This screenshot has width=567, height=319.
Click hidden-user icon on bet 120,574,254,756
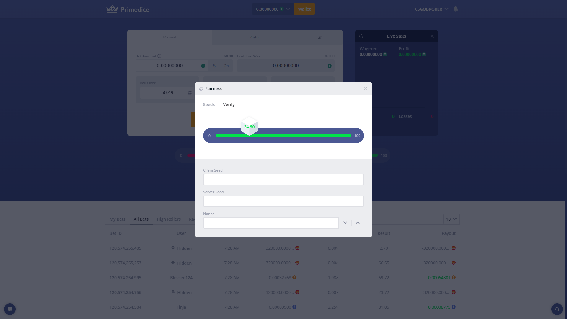pyautogui.click(x=173, y=292)
